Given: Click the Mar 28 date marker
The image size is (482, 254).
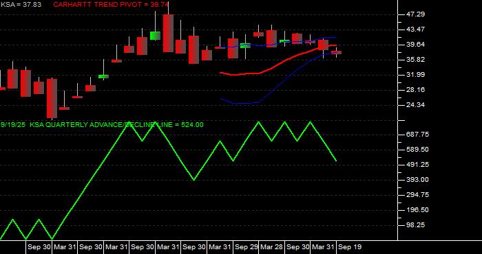Looking at the screenshot, I should point(272,247).
